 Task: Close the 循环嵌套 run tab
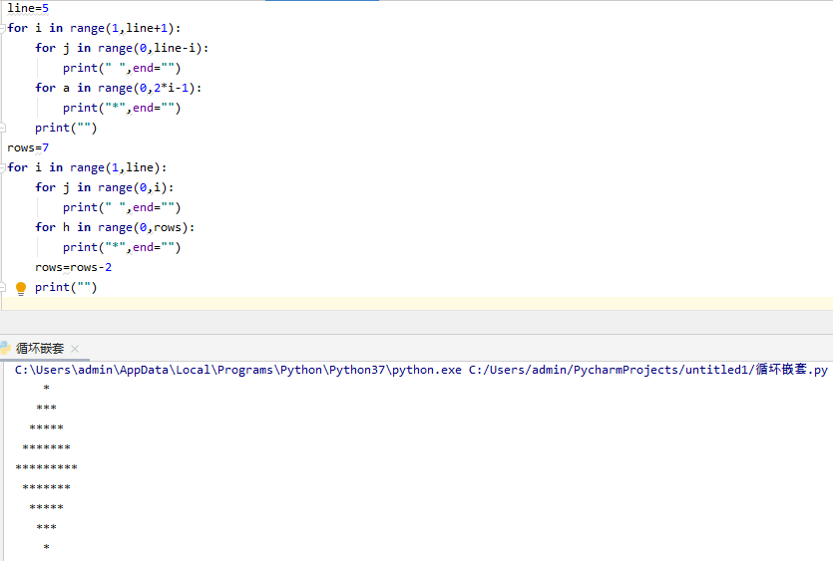(x=75, y=349)
